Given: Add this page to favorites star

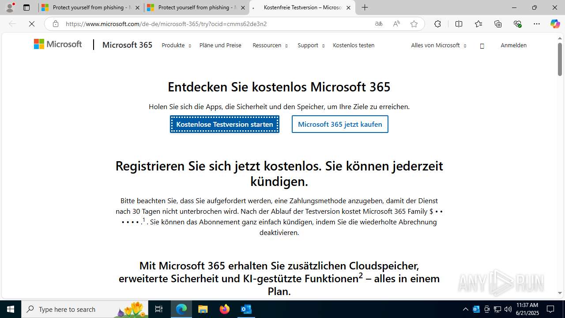Looking at the screenshot, I should coord(414,24).
